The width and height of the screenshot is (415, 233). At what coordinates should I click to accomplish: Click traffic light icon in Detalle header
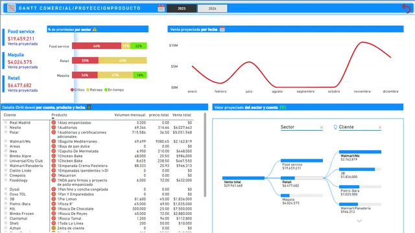point(89,107)
